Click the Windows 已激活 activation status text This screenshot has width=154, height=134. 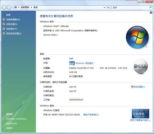tap(51, 110)
